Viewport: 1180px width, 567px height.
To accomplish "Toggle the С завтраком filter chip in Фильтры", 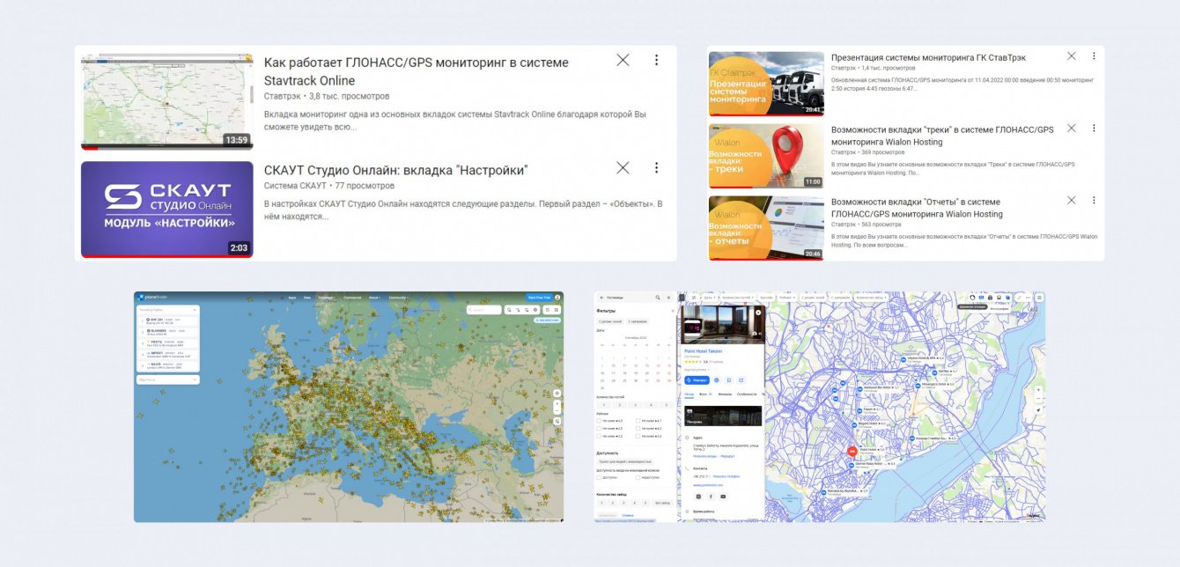I will tap(638, 321).
